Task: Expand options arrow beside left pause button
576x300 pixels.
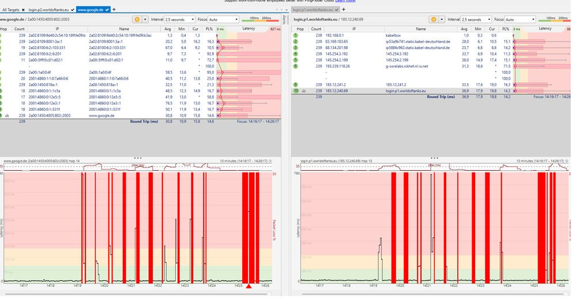Action: 144,19
